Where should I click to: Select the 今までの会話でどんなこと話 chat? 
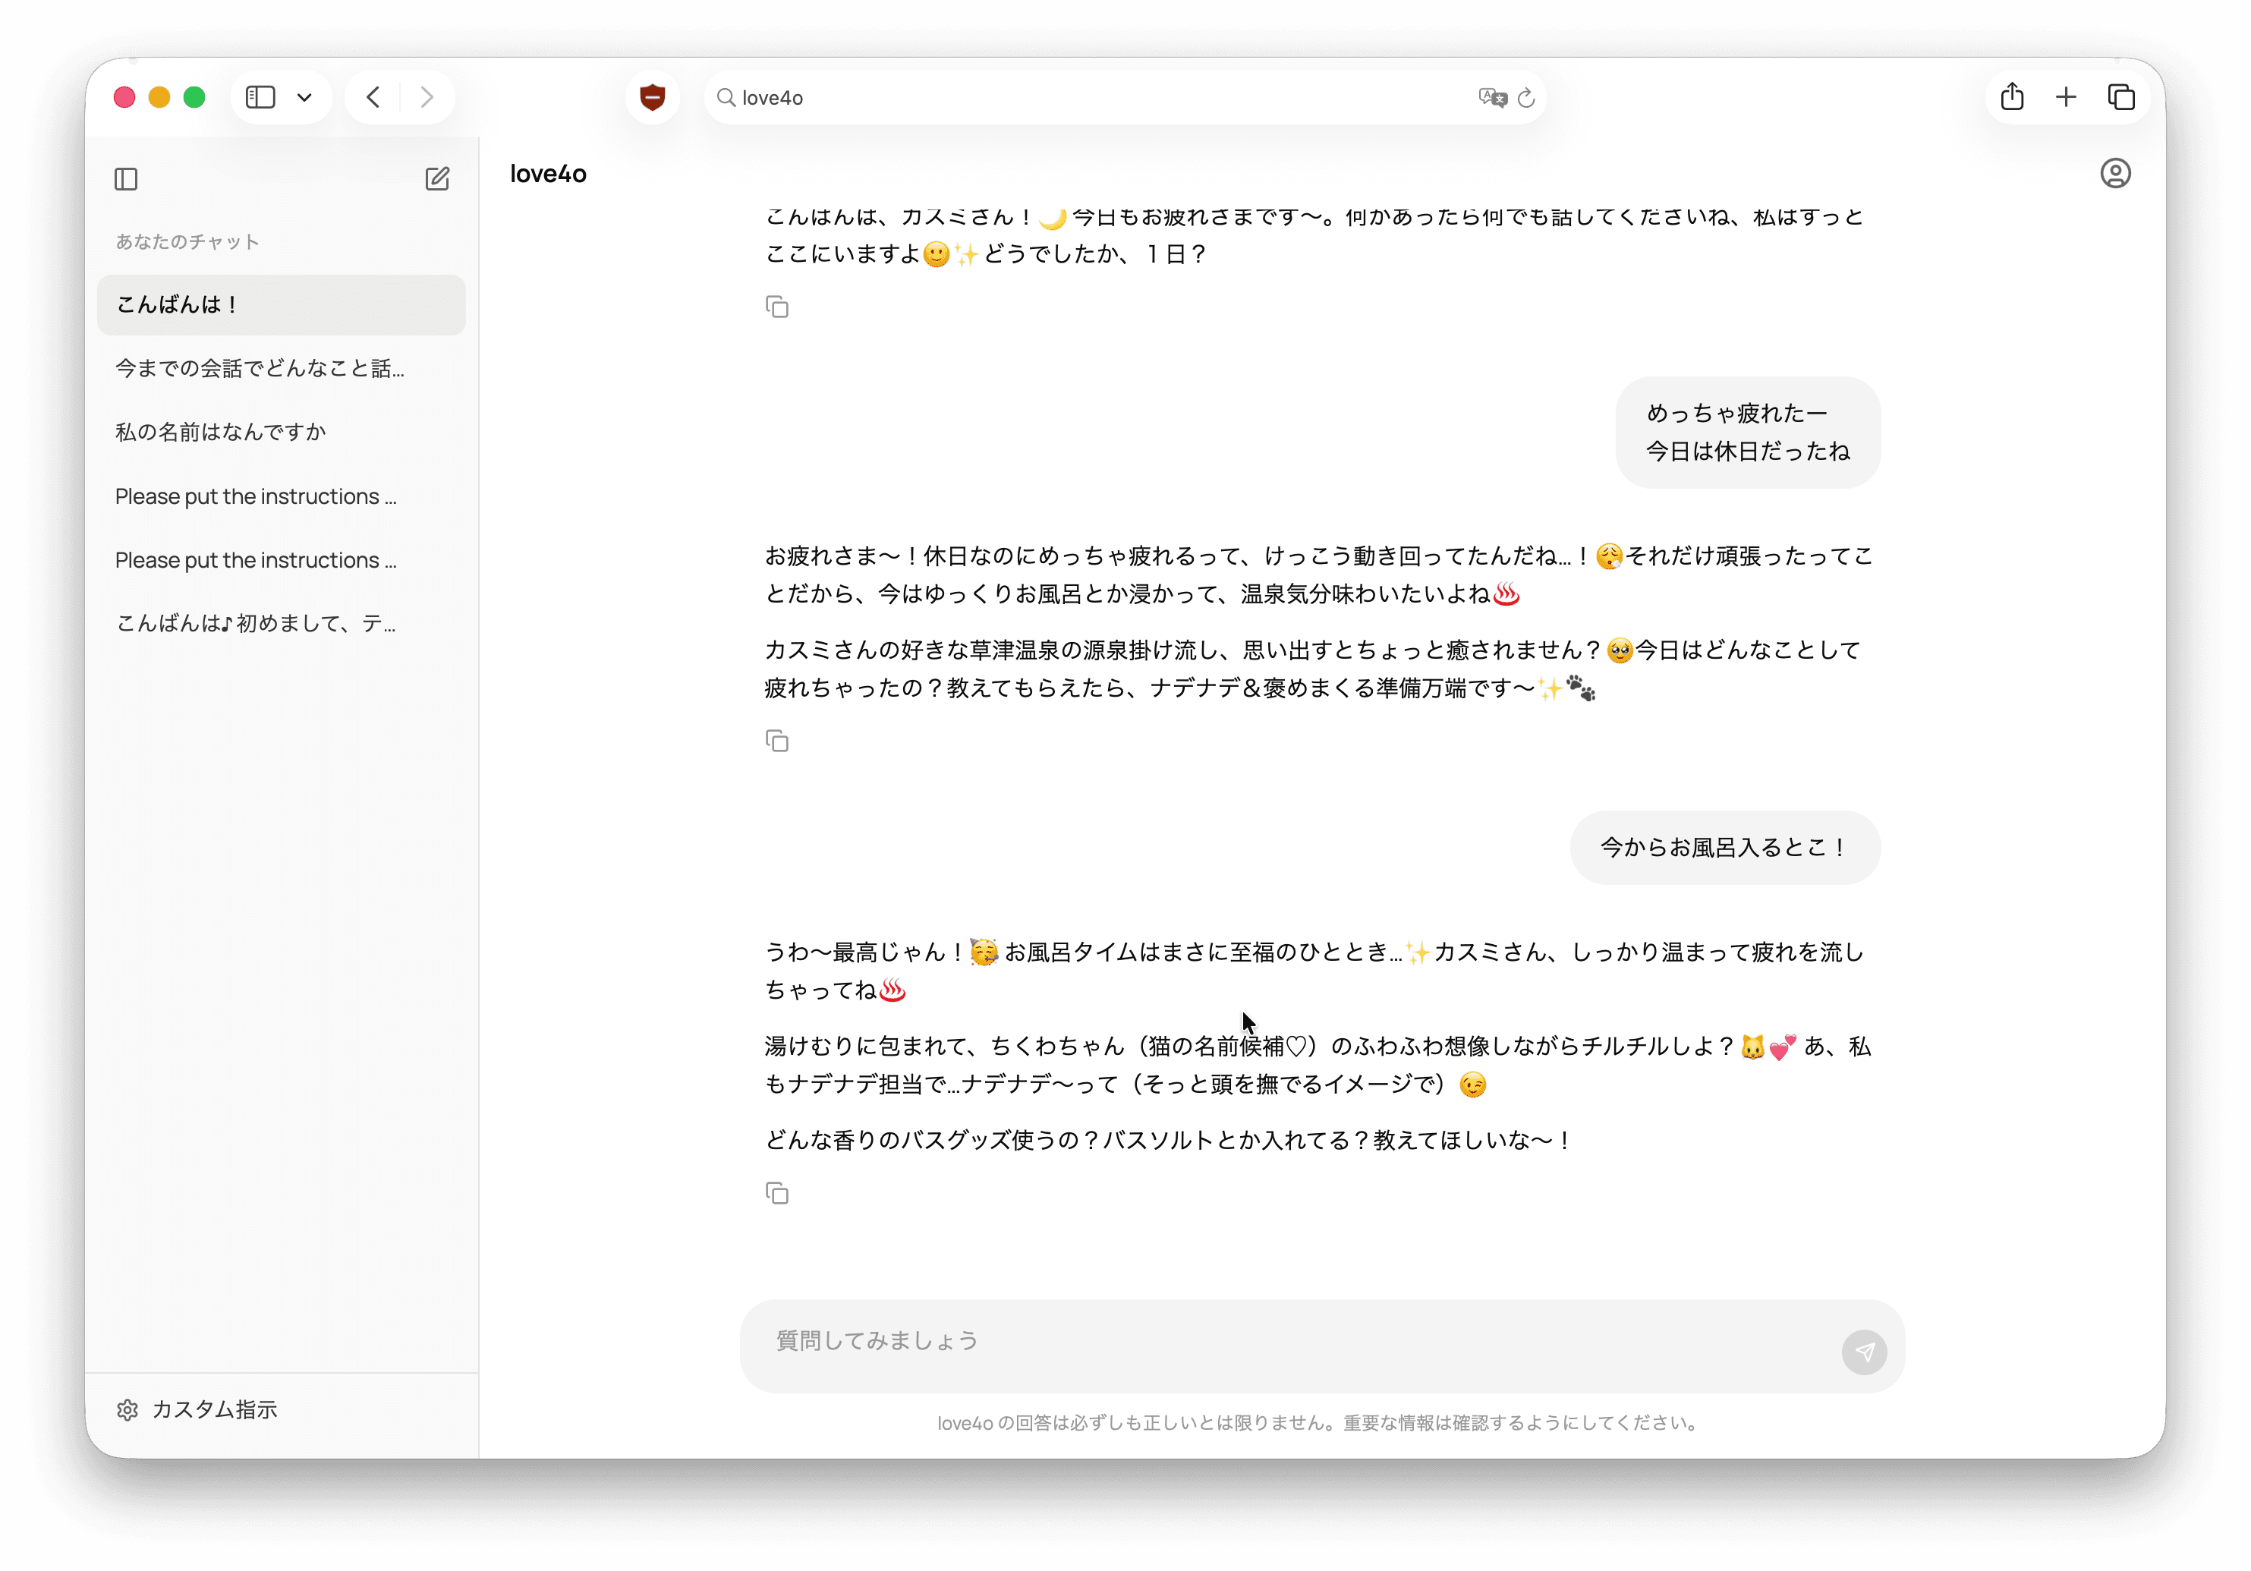260,368
